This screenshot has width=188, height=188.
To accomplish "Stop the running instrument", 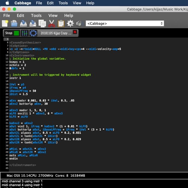I will click(12, 33).
